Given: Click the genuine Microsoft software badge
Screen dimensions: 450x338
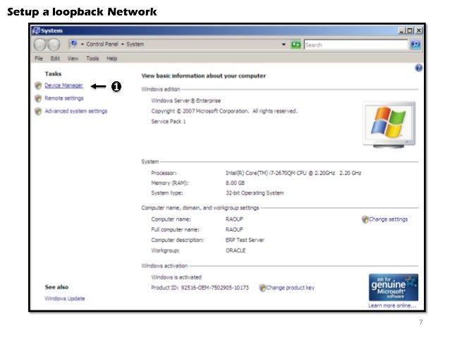Looking at the screenshot, I should 393,287.
